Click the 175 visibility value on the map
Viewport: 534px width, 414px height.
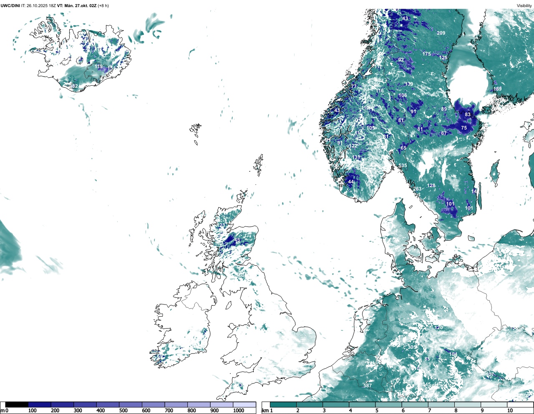click(426, 54)
